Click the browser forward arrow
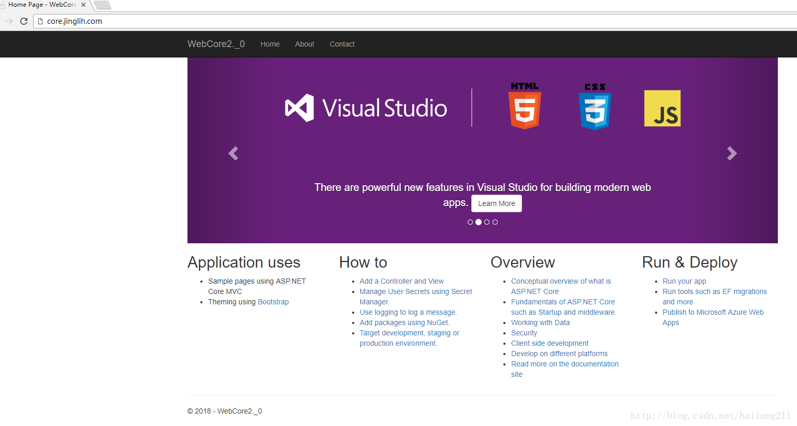 [x=9, y=21]
